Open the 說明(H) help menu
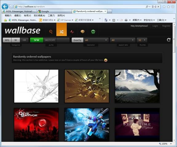177x147 pixels. 61,16
